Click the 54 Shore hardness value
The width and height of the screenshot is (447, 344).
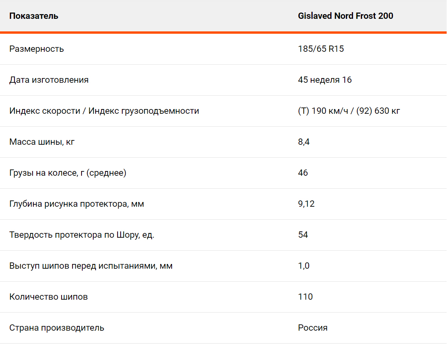coord(303,235)
